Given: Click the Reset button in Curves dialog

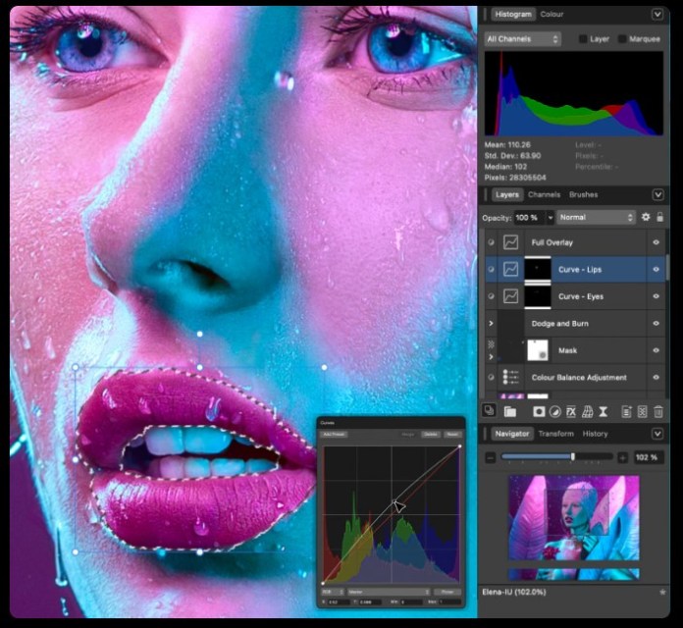Looking at the screenshot, I should tap(452, 434).
